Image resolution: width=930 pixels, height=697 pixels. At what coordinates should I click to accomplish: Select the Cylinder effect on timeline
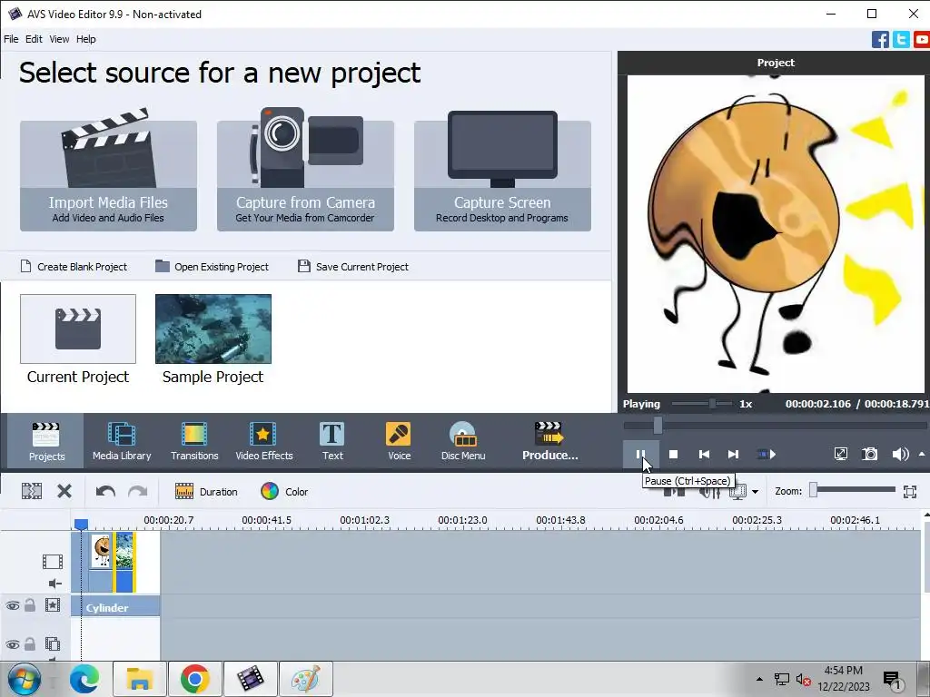(x=115, y=607)
